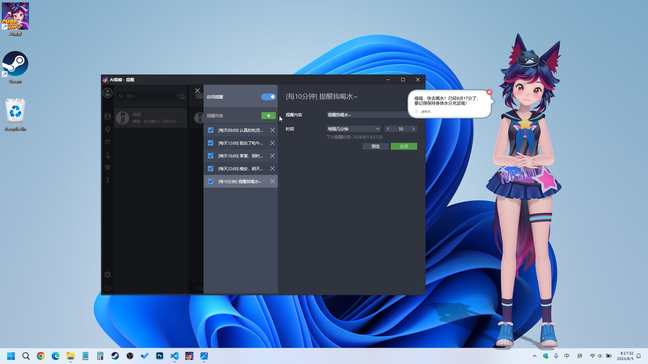Image resolution: width=648 pixels, height=364 pixels.
Task: Click the green + to add a new reminder
Action: point(268,115)
